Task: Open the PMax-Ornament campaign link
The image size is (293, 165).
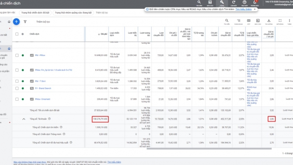Action: [x=42, y=99]
